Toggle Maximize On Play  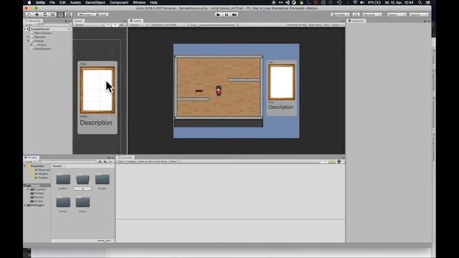[296, 25]
